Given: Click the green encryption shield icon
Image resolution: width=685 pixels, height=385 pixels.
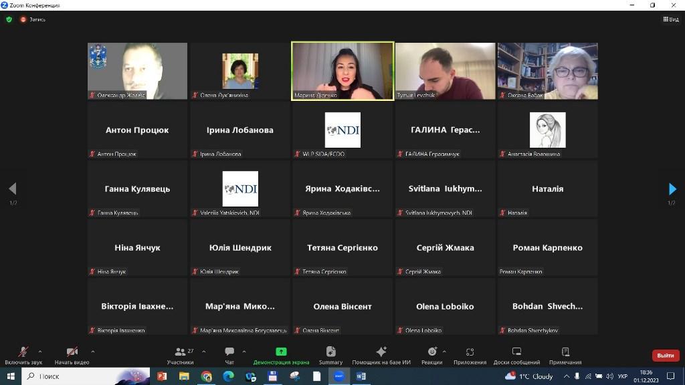Looking at the screenshot, I should [9, 19].
